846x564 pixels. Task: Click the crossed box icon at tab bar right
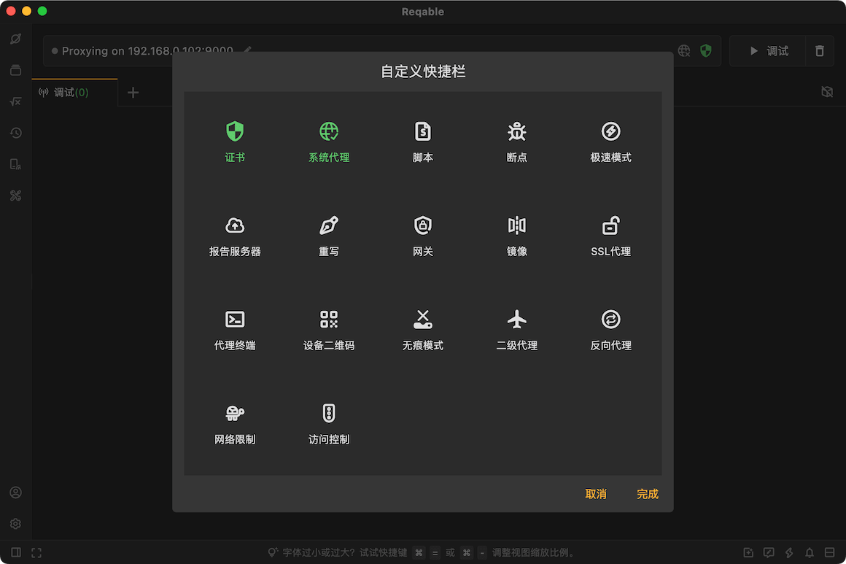click(x=826, y=92)
